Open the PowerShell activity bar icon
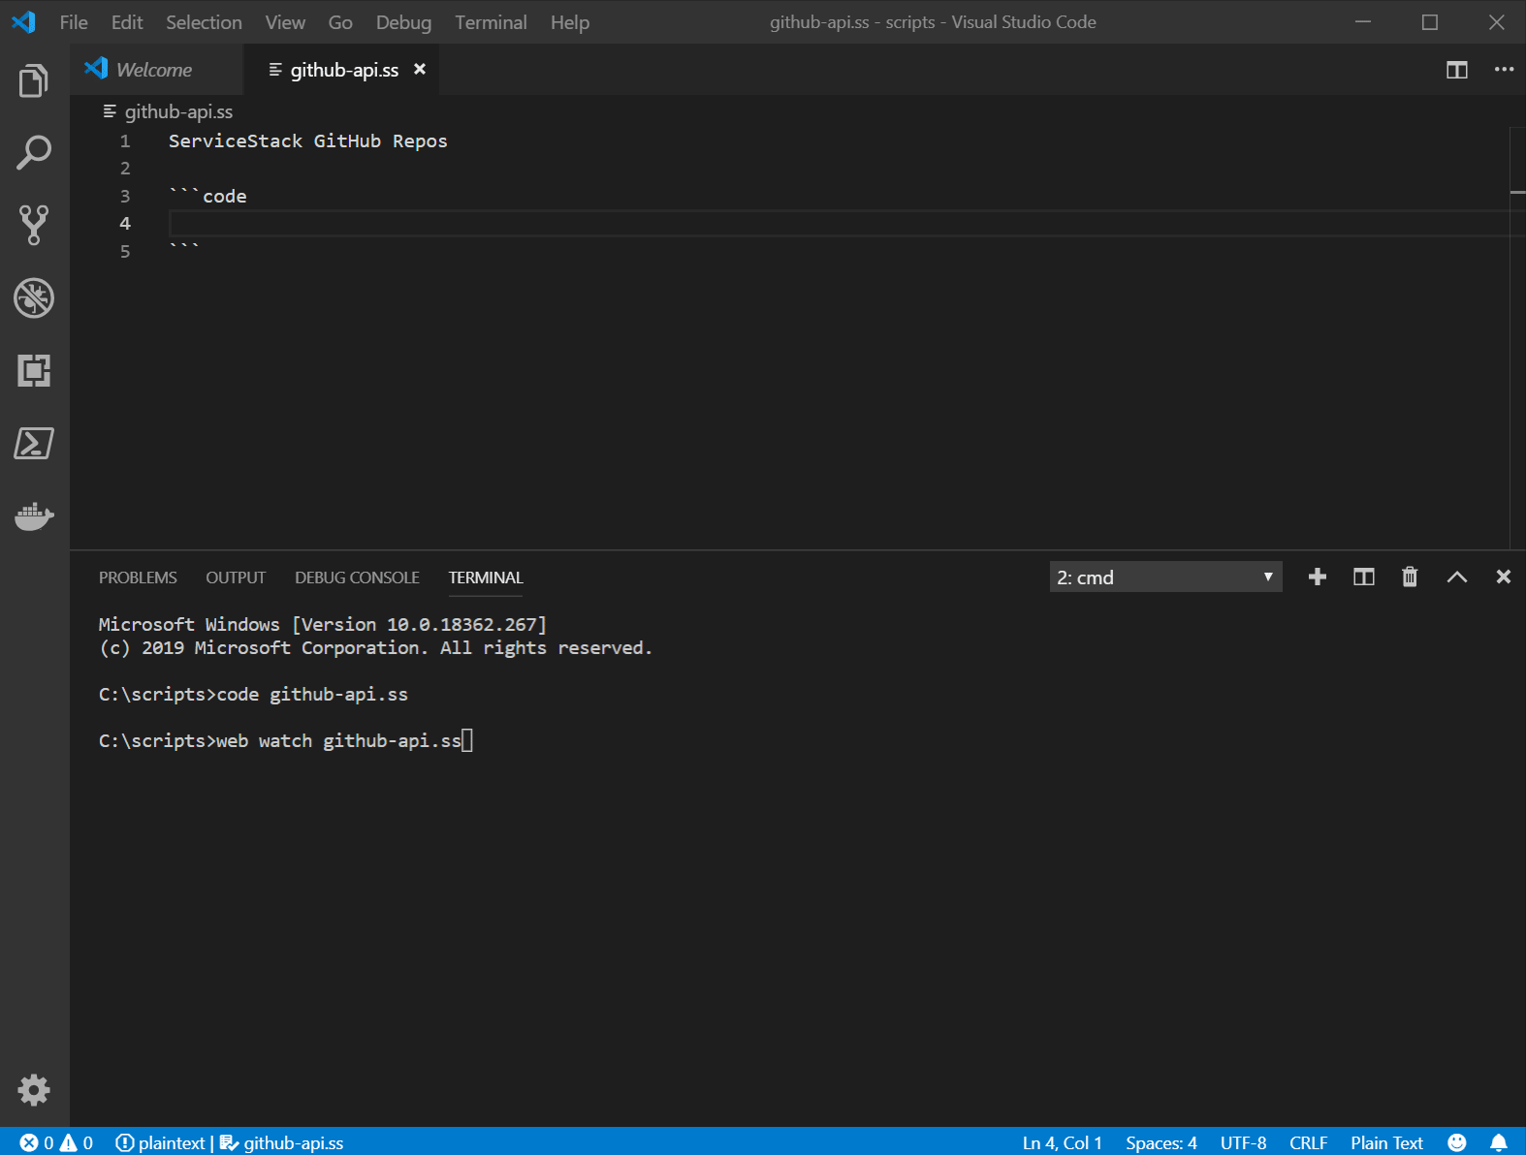The height and width of the screenshot is (1155, 1526). pos(34,443)
